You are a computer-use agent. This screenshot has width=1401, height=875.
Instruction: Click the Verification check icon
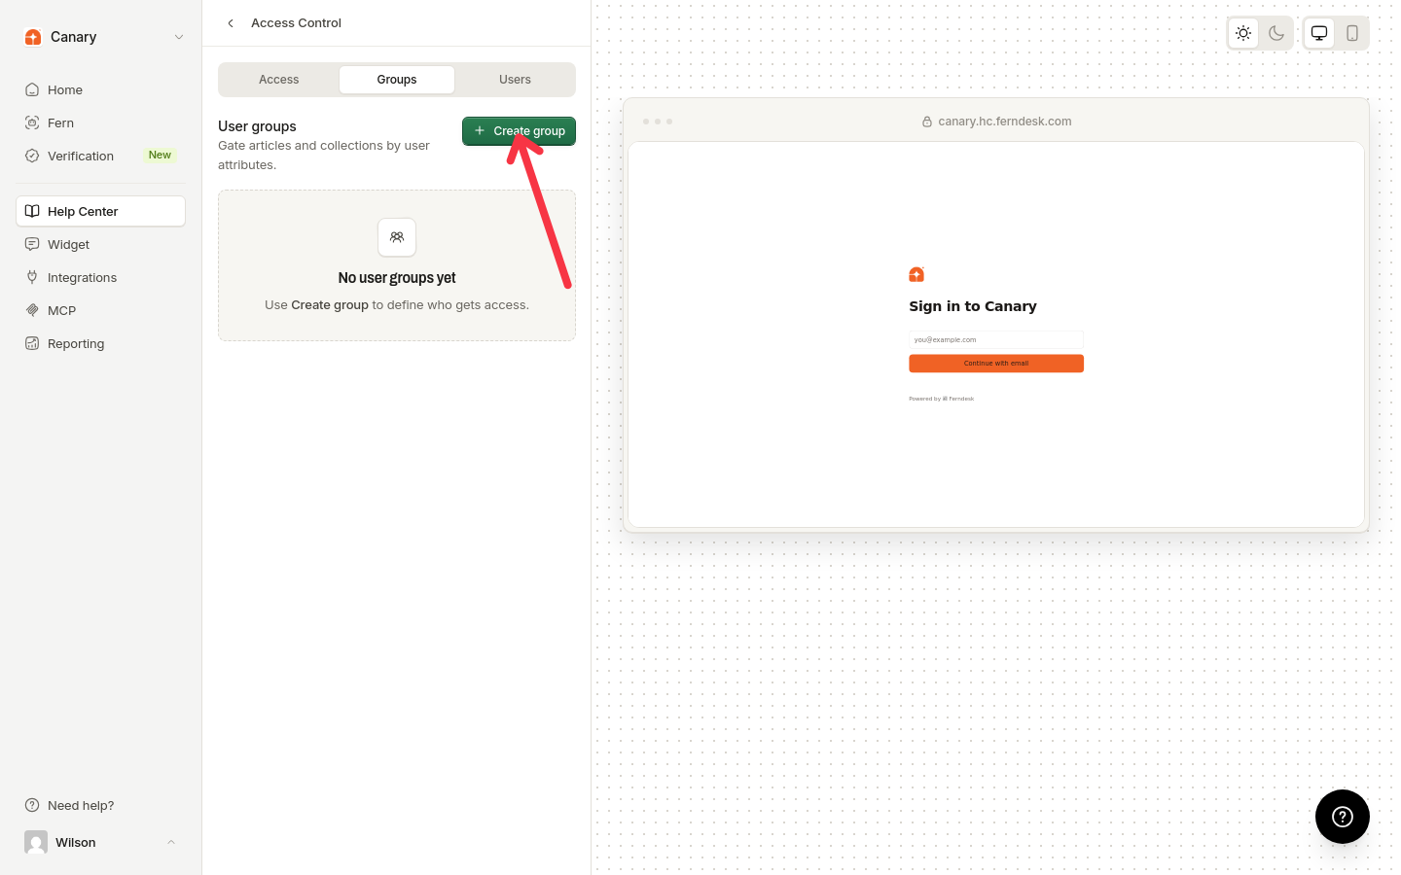(32, 156)
